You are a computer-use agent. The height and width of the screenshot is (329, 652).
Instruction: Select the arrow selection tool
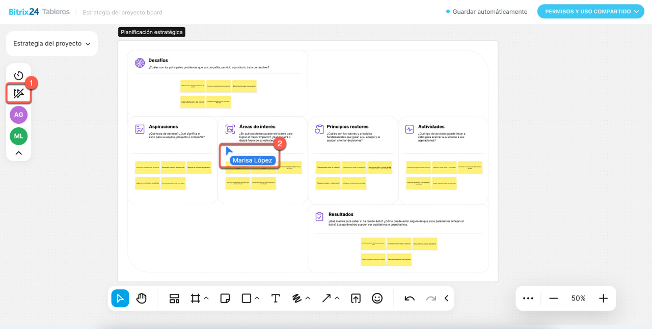coord(120,298)
